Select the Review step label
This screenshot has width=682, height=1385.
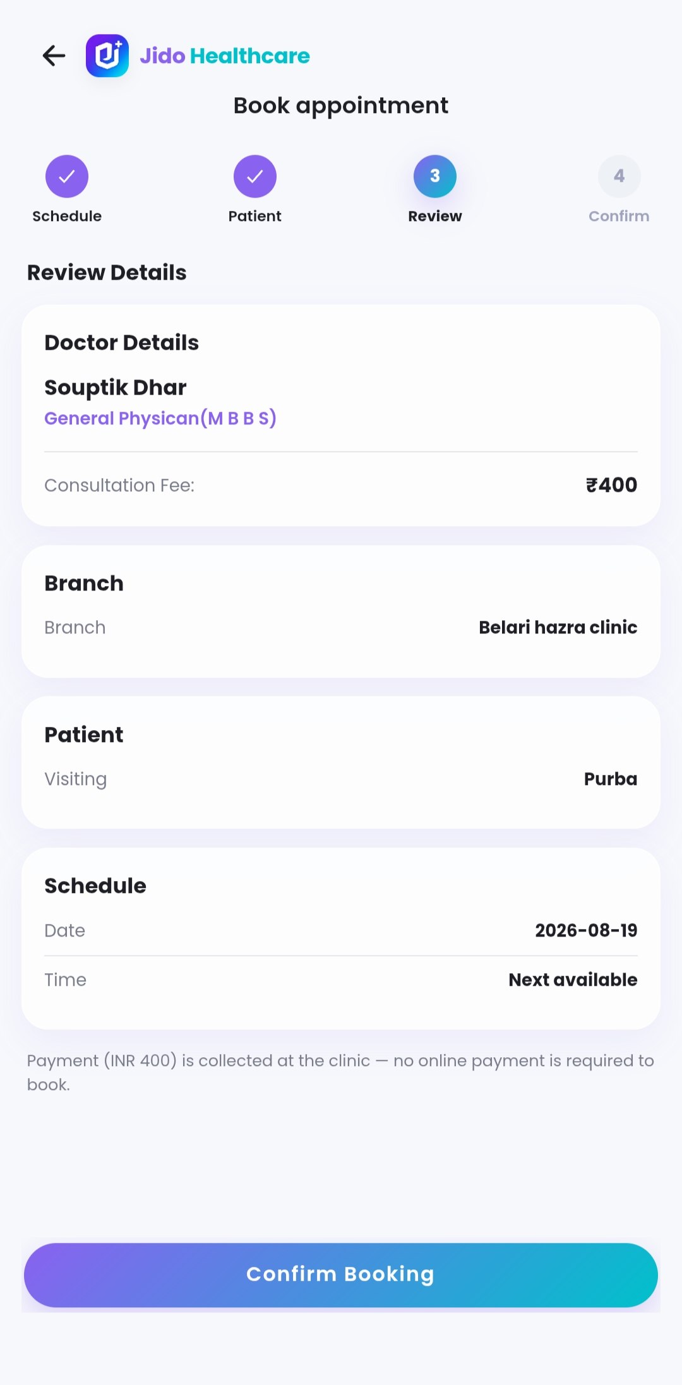tap(435, 216)
